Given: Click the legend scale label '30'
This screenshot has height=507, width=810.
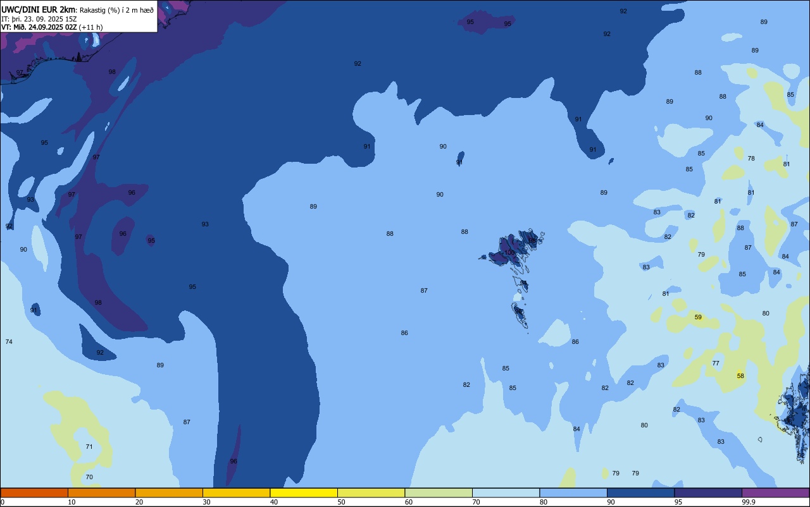Looking at the screenshot, I should coord(206,502).
